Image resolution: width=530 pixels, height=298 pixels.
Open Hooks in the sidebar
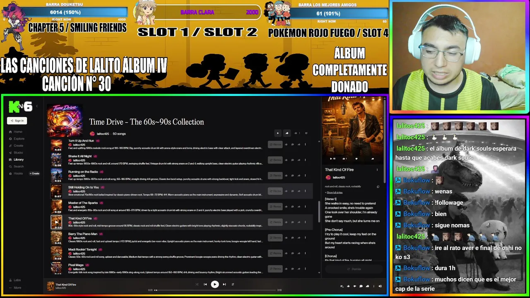click(x=16, y=173)
